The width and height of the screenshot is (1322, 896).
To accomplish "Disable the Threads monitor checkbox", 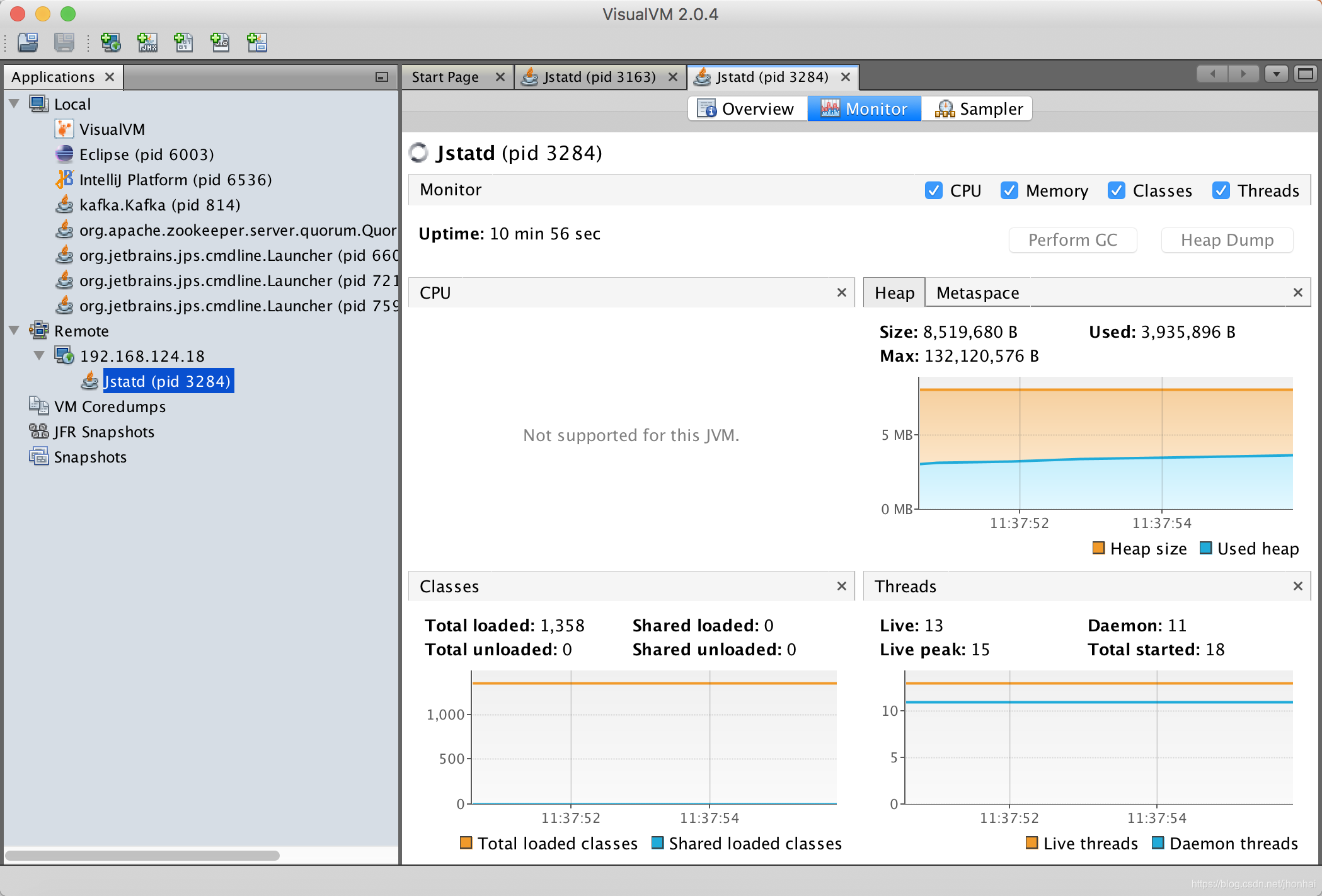I will pyautogui.click(x=1221, y=190).
